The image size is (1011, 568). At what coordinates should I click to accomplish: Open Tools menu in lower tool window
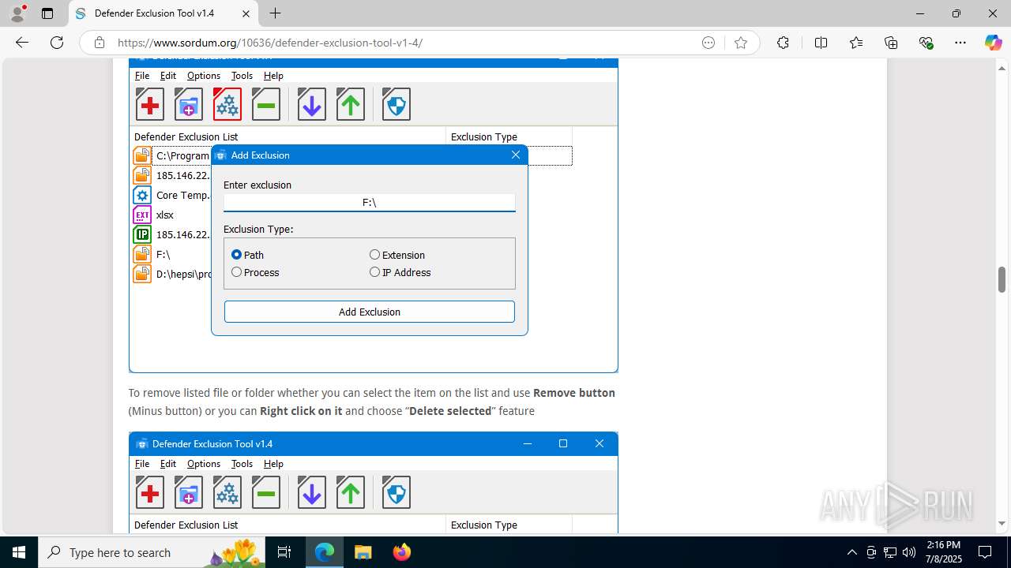pyautogui.click(x=242, y=464)
